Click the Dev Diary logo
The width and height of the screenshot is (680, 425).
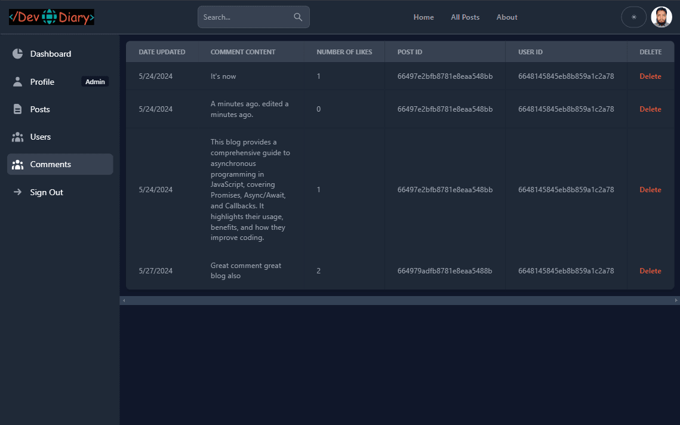pyautogui.click(x=51, y=17)
